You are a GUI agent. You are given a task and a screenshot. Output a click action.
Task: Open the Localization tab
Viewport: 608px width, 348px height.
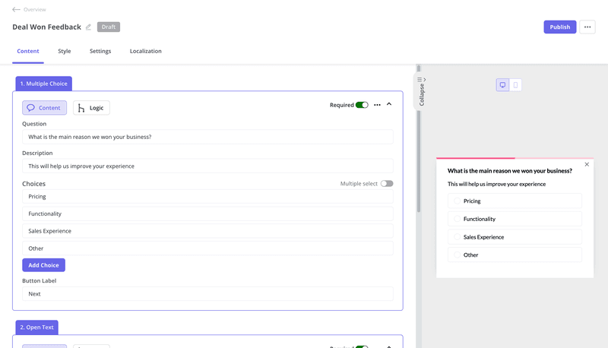145,51
